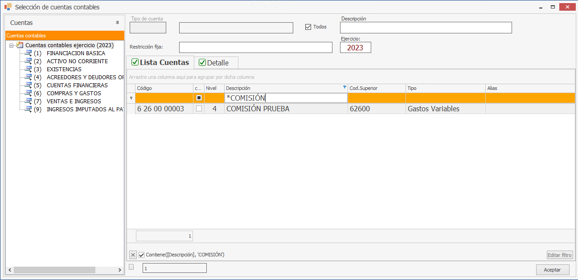Tick the checkbox in COMISIÓN PRUEBA row
This screenshot has height=280, width=578.
point(199,109)
